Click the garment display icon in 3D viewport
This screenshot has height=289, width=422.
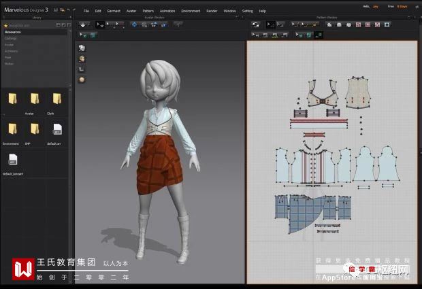[82, 48]
